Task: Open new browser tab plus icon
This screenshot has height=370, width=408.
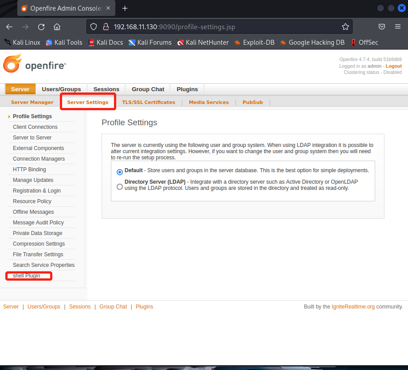Action: click(x=125, y=8)
